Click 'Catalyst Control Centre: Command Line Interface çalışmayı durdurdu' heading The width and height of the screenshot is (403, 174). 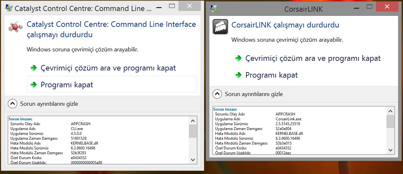pyautogui.click(x=111, y=29)
